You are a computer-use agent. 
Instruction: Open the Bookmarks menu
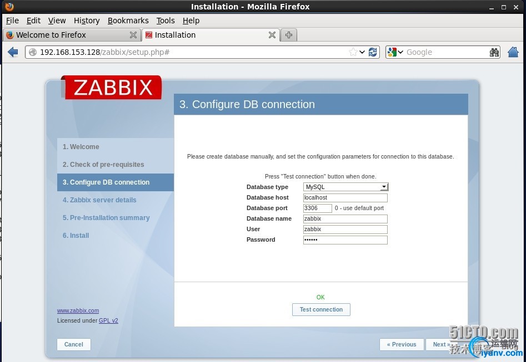coord(128,21)
